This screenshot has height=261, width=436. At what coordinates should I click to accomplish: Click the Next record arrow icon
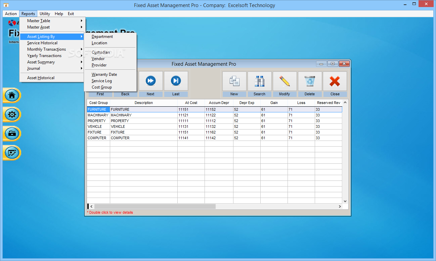150,81
